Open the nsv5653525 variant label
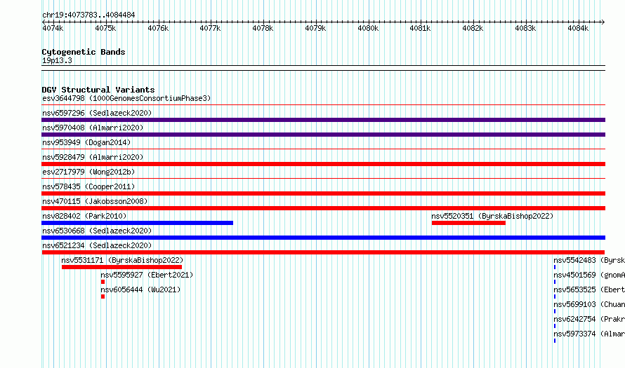Image resolution: width=625 pixels, height=368 pixels. [589, 289]
